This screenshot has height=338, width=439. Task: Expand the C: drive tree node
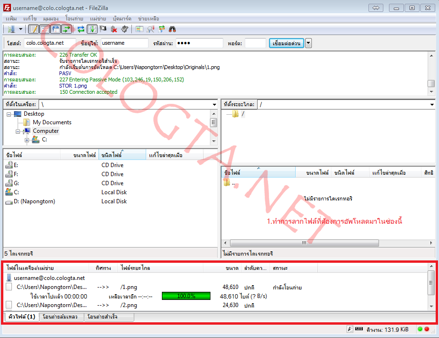point(27,140)
